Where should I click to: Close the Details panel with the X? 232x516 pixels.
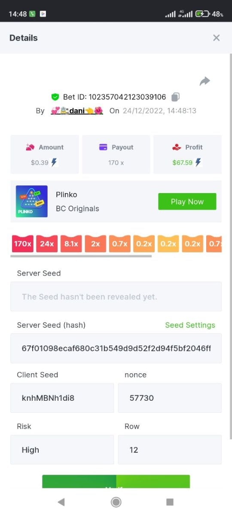pos(217,38)
